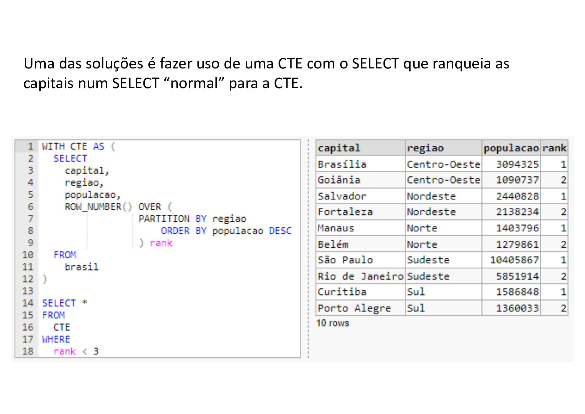Click the '10 rows' result count label
The height and width of the screenshot is (414, 585).
pyautogui.click(x=333, y=323)
